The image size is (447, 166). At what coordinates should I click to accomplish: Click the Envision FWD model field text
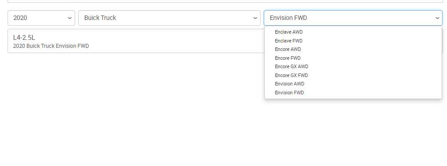click(288, 18)
